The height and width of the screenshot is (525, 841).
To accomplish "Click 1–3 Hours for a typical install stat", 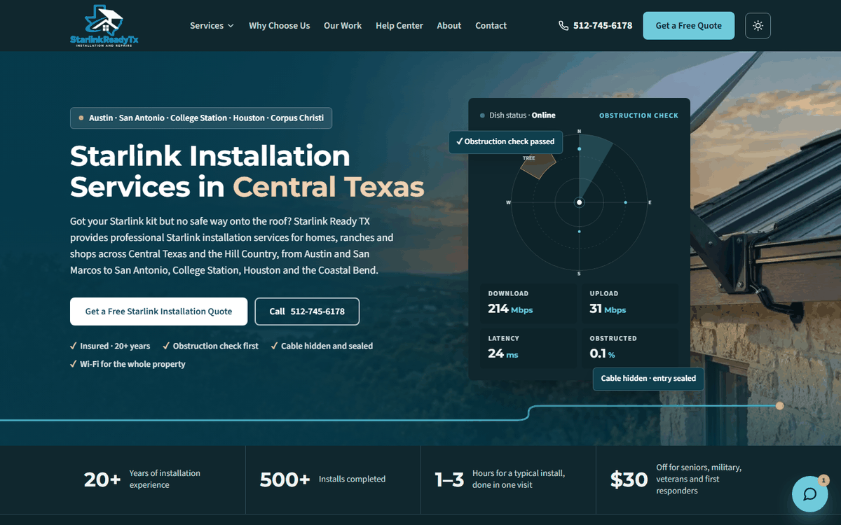I will (x=508, y=479).
